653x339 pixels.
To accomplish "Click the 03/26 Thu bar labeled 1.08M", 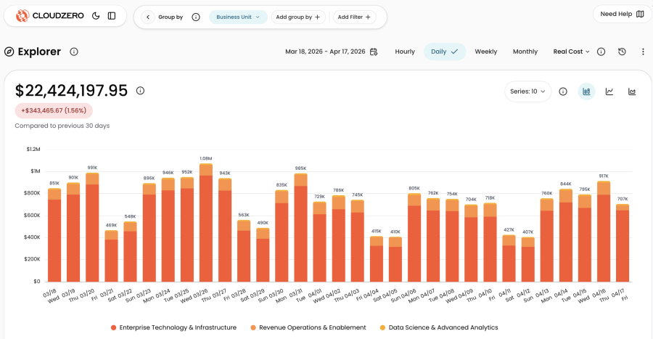I will (206, 223).
